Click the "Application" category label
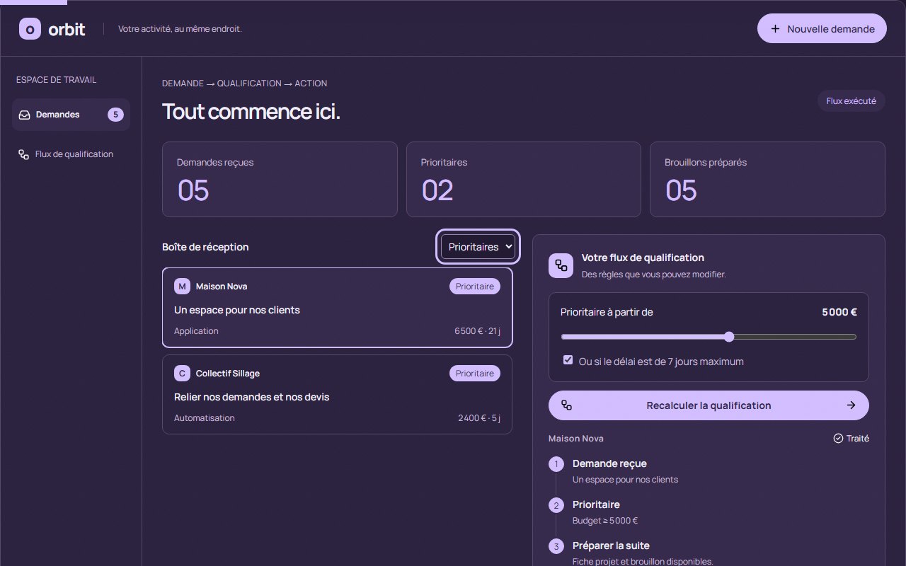The height and width of the screenshot is (566, 906). click(196, 331)
